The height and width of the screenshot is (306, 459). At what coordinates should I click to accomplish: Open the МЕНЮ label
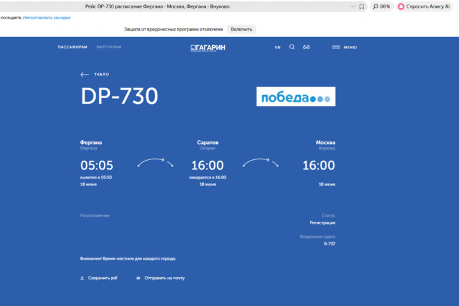pyautogui.click(x=351, y=47)
